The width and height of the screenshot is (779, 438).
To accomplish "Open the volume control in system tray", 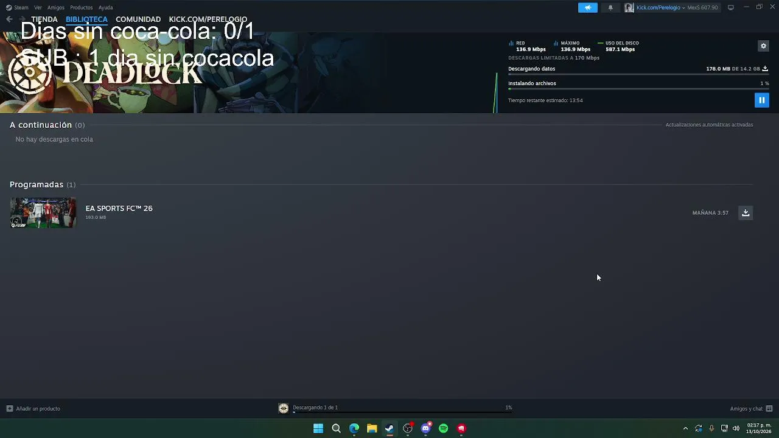I will click(x=736, y=428).
